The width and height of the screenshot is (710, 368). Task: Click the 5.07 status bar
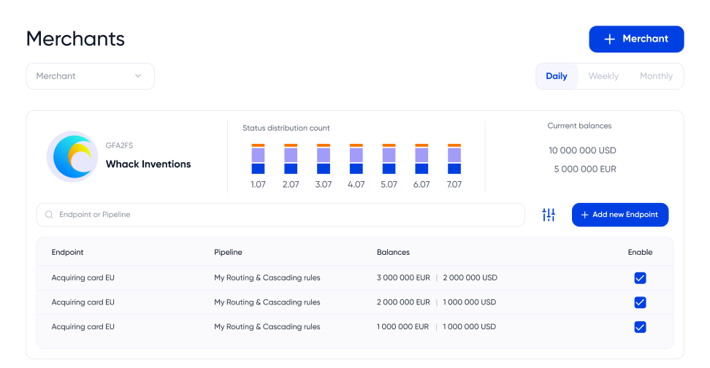[389, 159]
